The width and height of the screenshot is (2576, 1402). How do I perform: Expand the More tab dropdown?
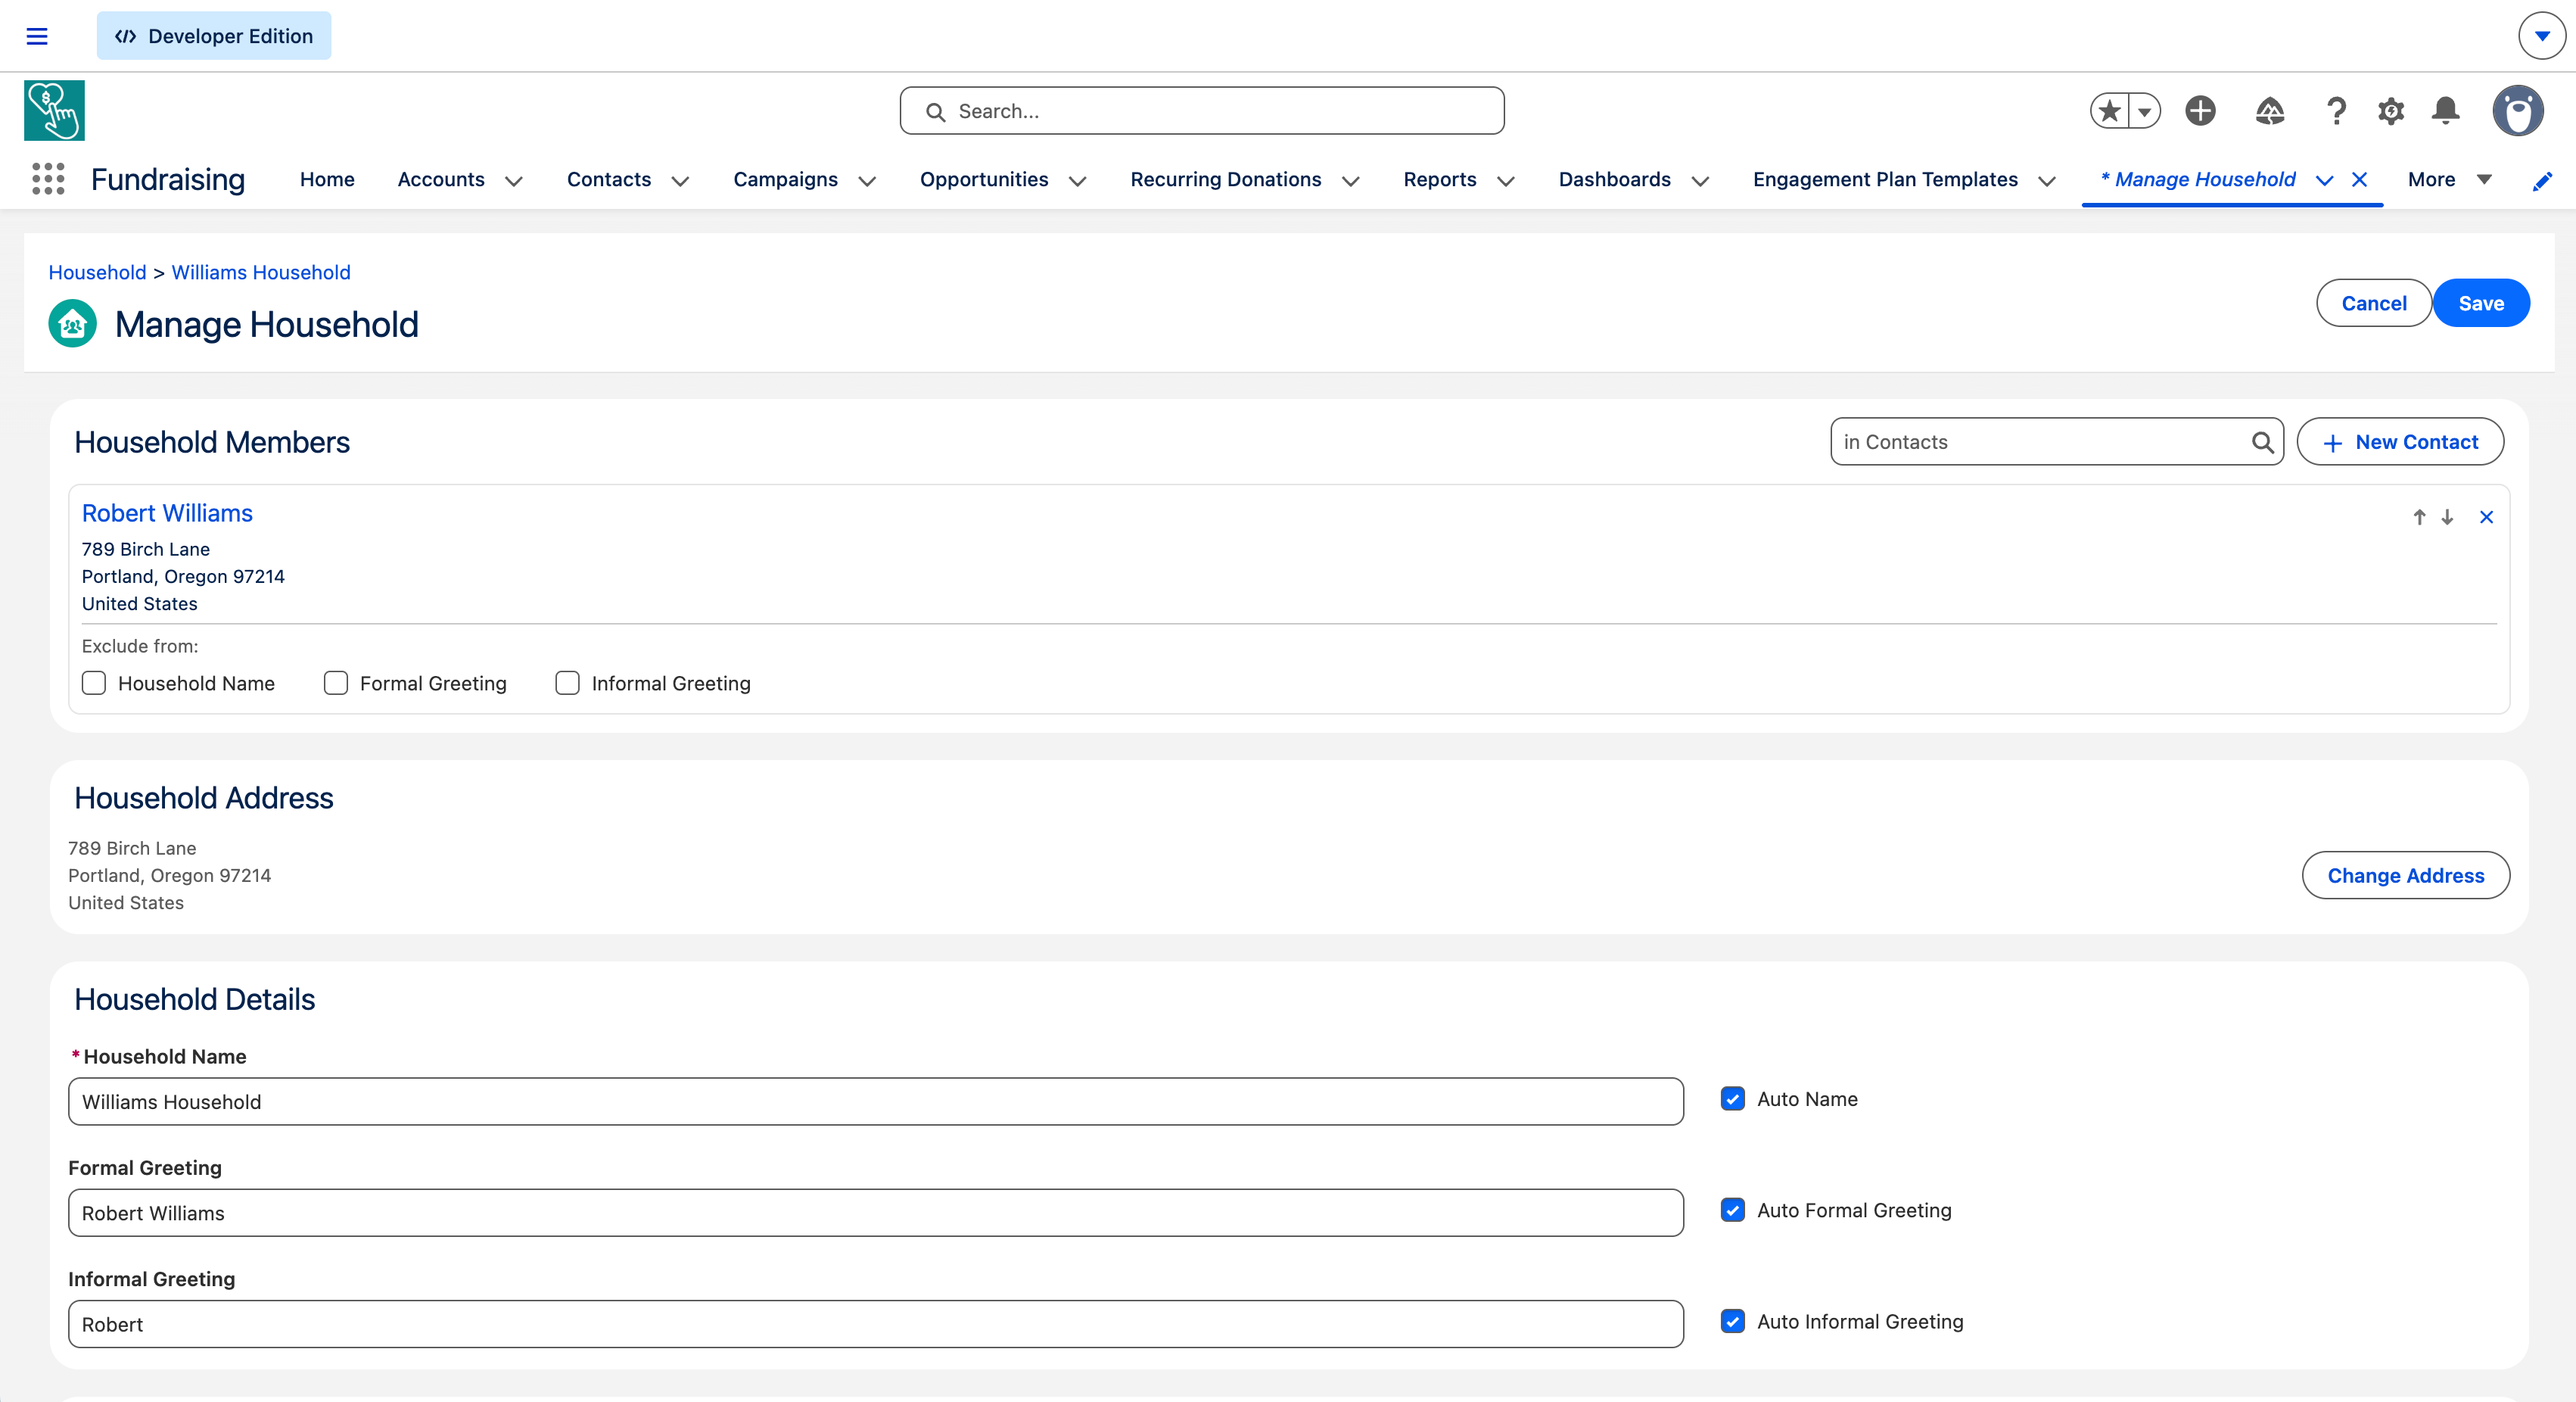click(2487, 180)
